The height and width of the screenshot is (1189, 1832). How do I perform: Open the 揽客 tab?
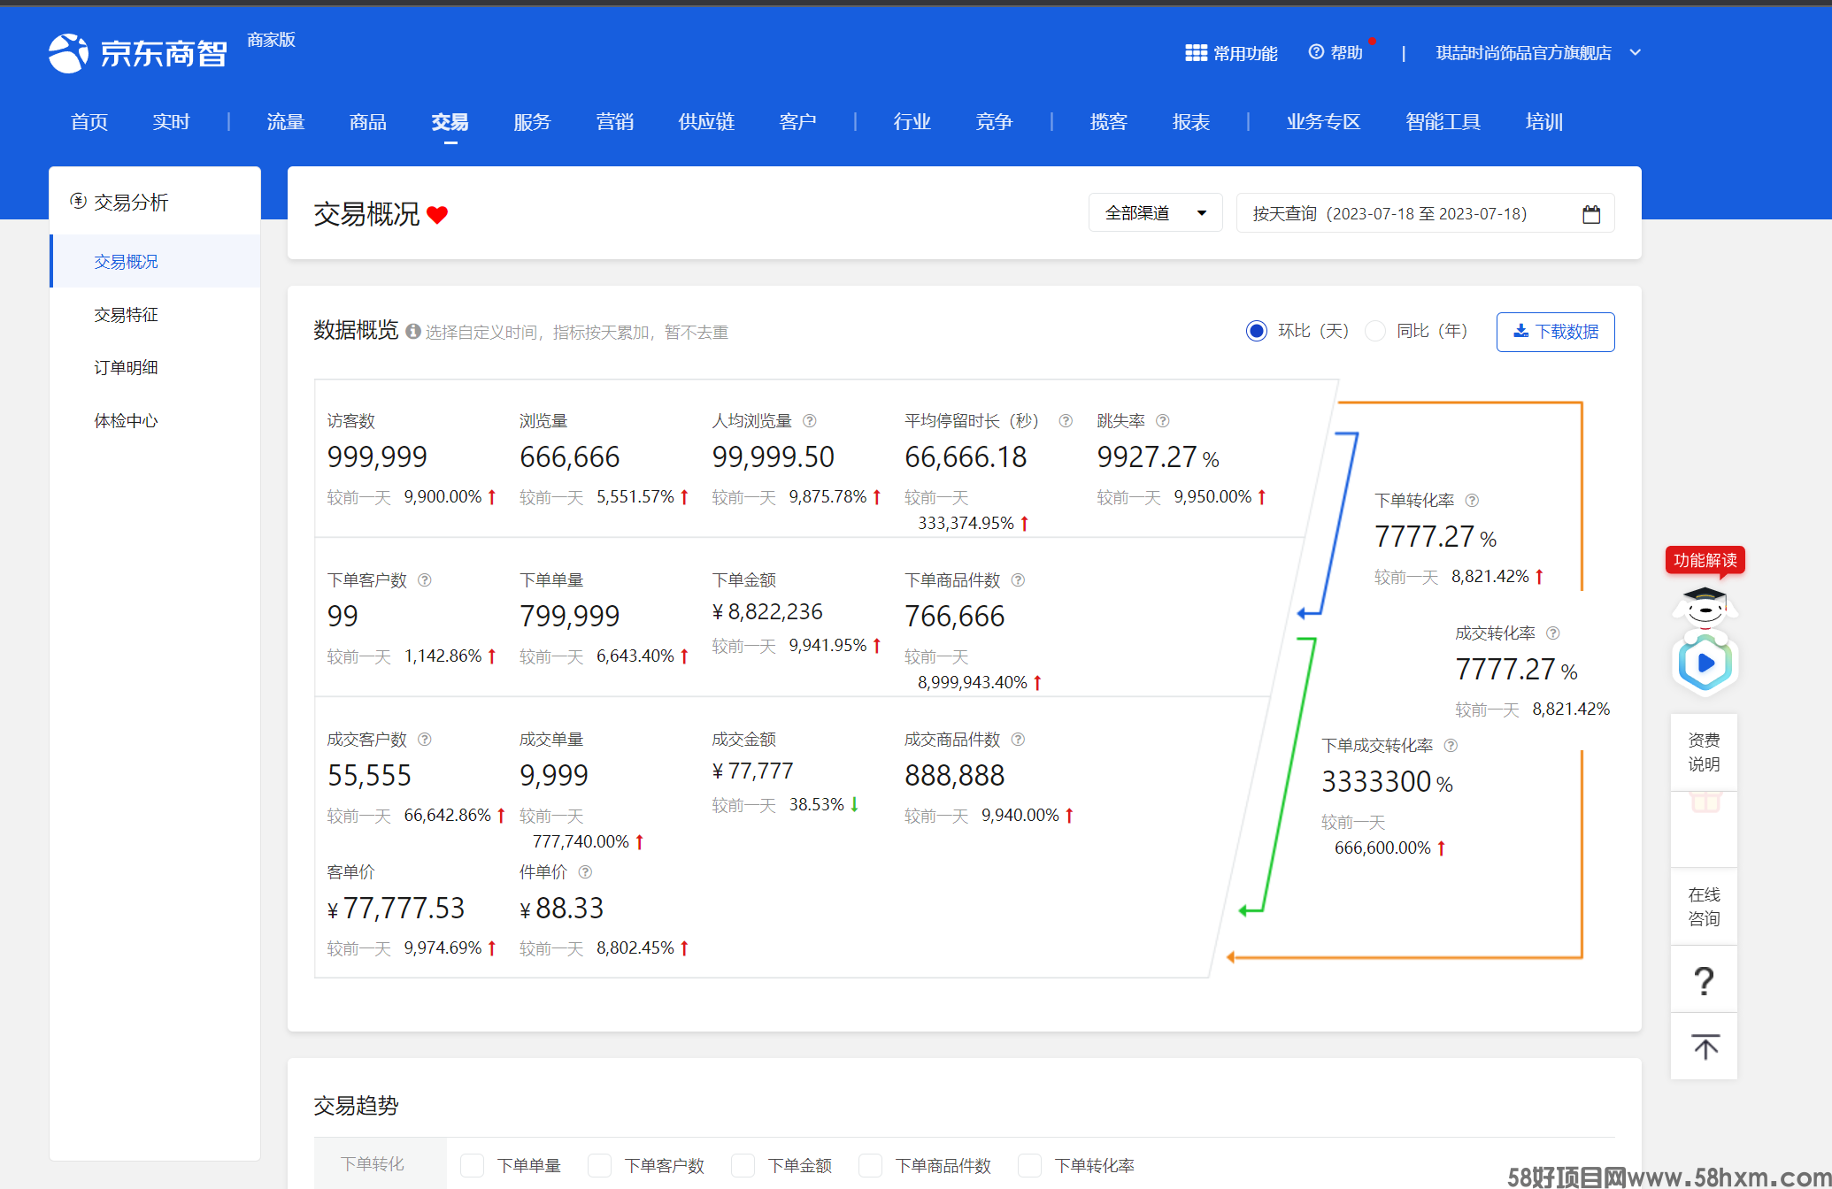1109,122
